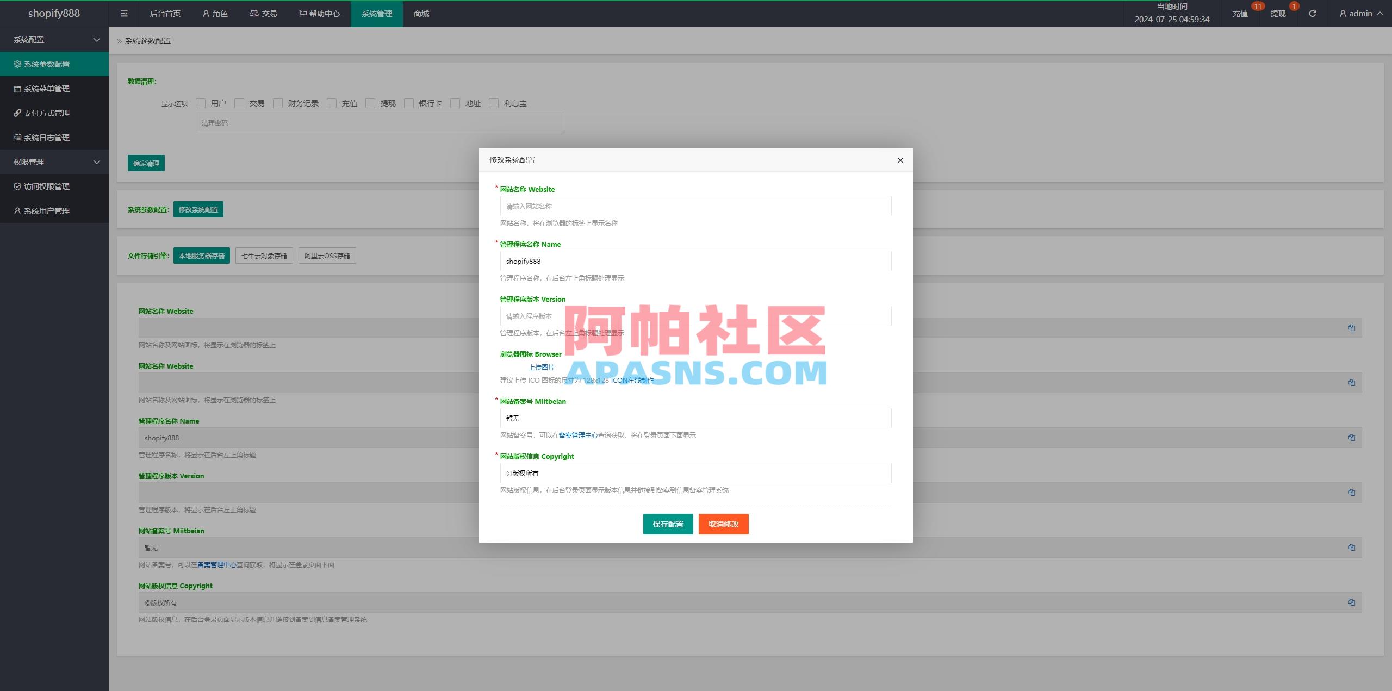Open 支付方式管理 via its chain-link icon

[x=17, y=113]
